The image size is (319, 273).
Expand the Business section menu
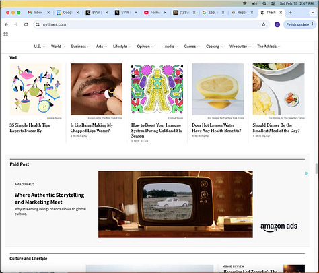(80, 47)
